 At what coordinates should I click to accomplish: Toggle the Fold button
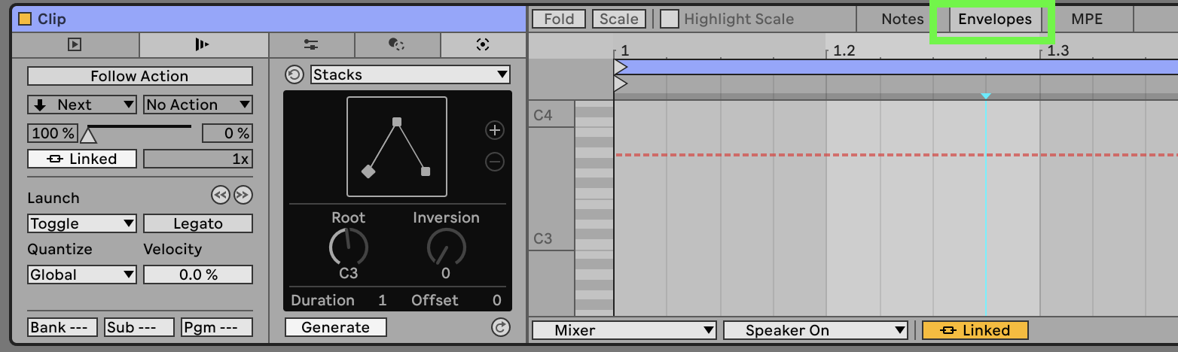[x=559, y=20]
